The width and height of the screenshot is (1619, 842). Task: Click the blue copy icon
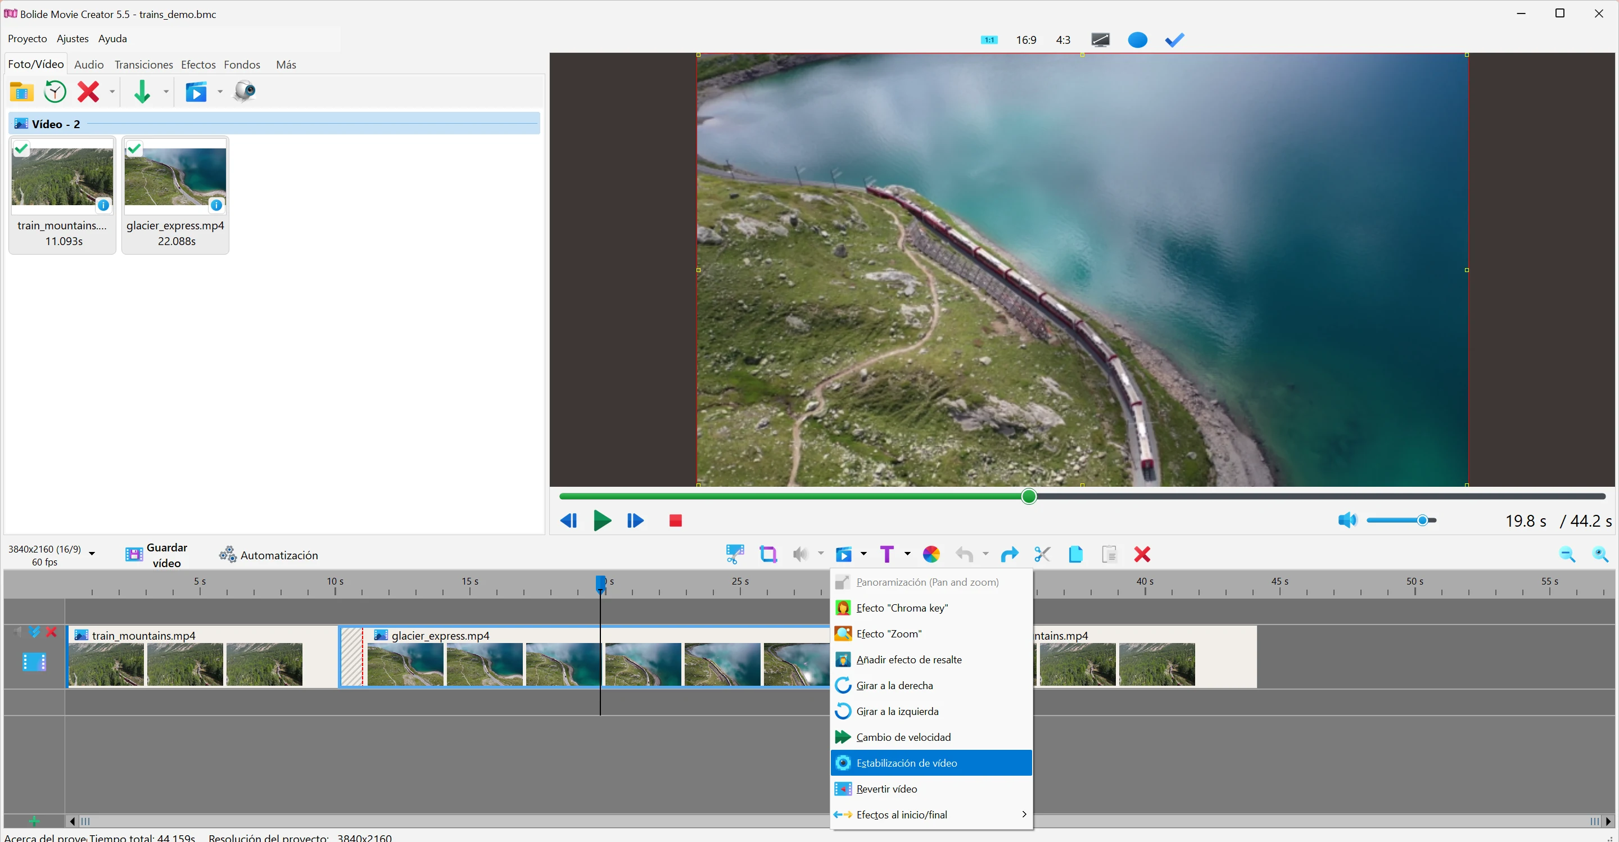(x=1075, y=554)
